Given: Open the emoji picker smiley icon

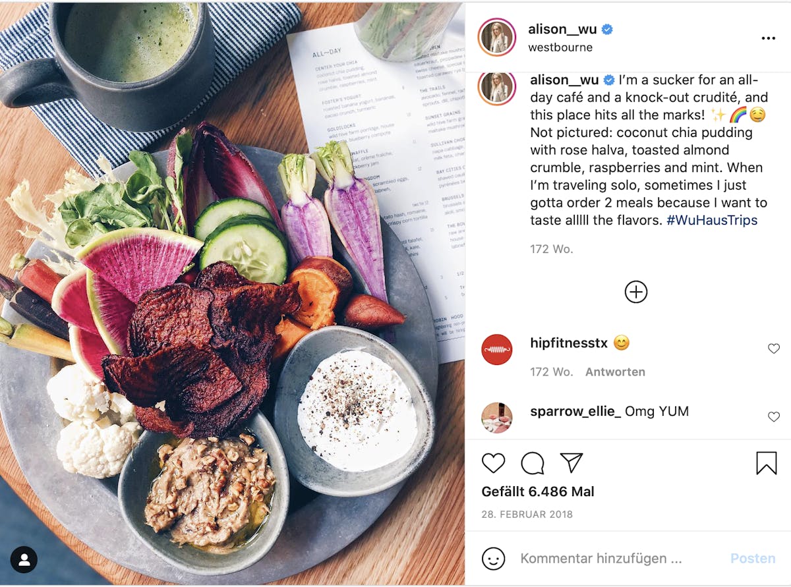Looking at the screenshot, I should coord(493,559).
